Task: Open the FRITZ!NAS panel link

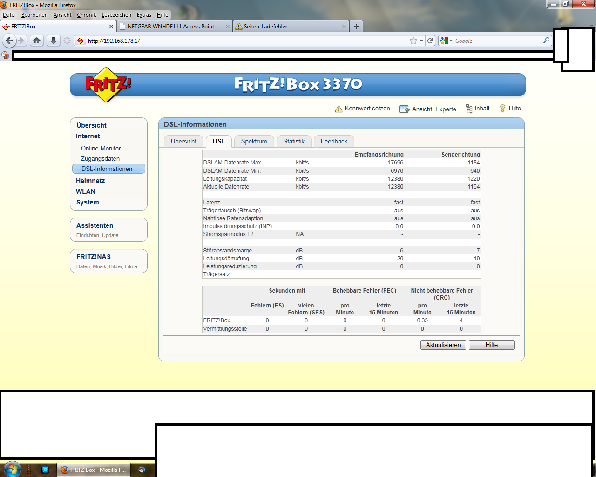Action: pos(94,257)
